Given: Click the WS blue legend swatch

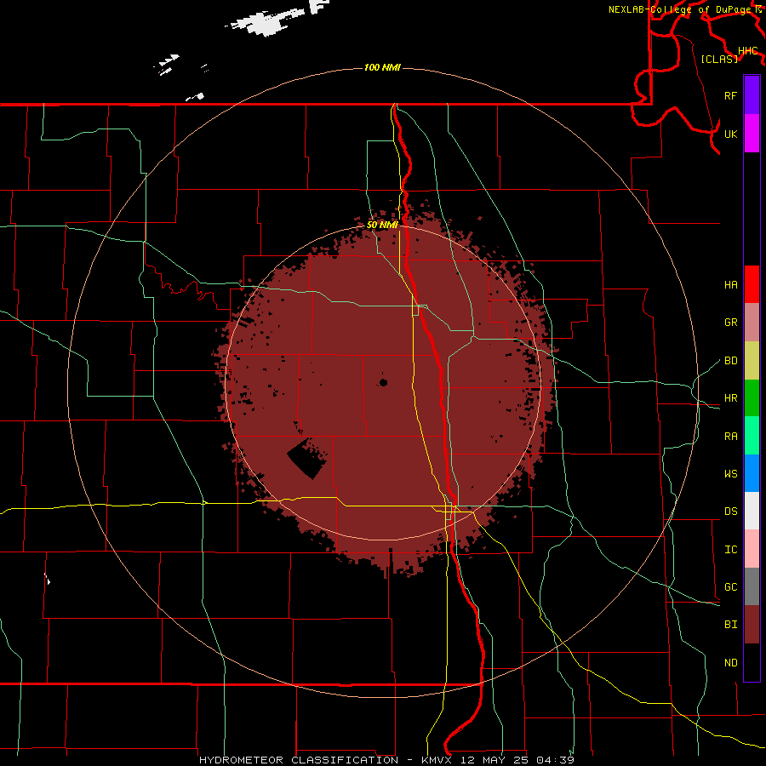Looking at the screenshot, I should [752, 473].
